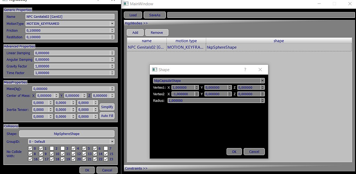Toggle No Collide With checkbox 0
The width and height of the screenshot is (356, 174).
(30, 148)
